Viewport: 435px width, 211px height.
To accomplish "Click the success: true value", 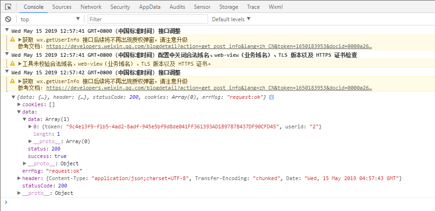I will coord(60,157).
